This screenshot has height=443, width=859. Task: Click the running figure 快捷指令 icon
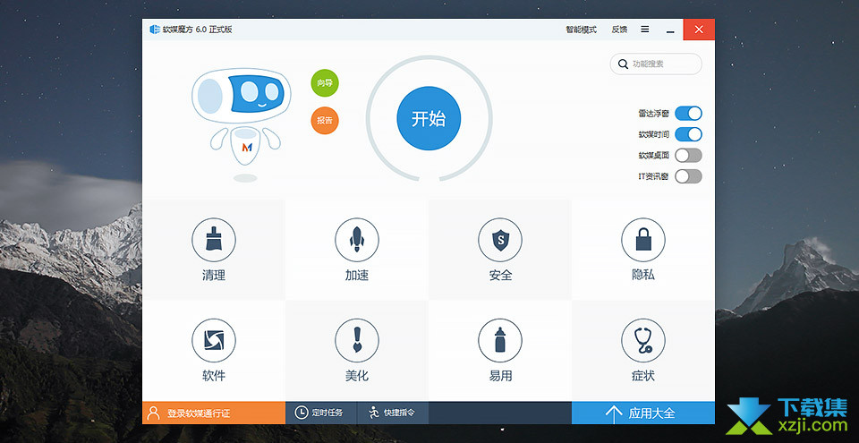click(375, 413)
